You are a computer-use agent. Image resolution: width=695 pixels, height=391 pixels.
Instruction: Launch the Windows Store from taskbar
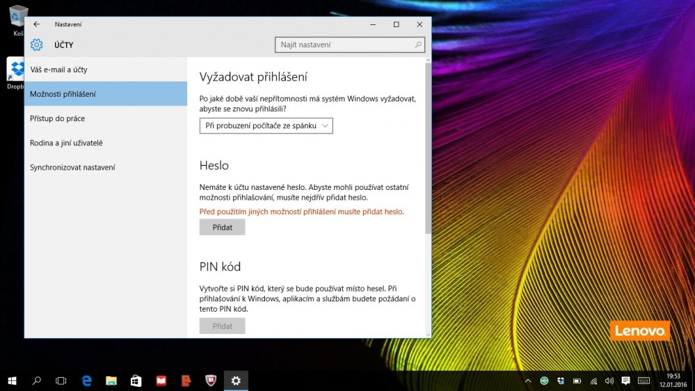tap(136, 381)
